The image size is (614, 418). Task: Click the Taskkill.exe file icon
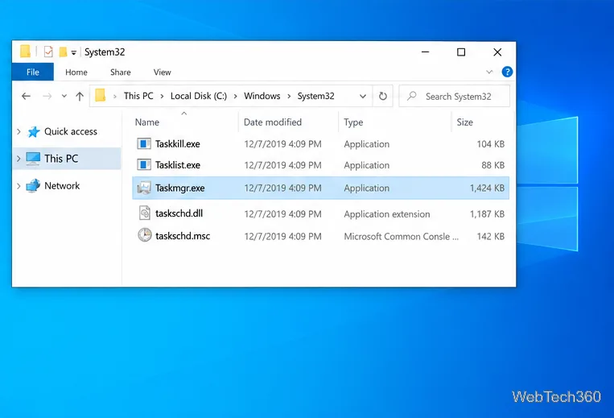(x=144, y=144)
